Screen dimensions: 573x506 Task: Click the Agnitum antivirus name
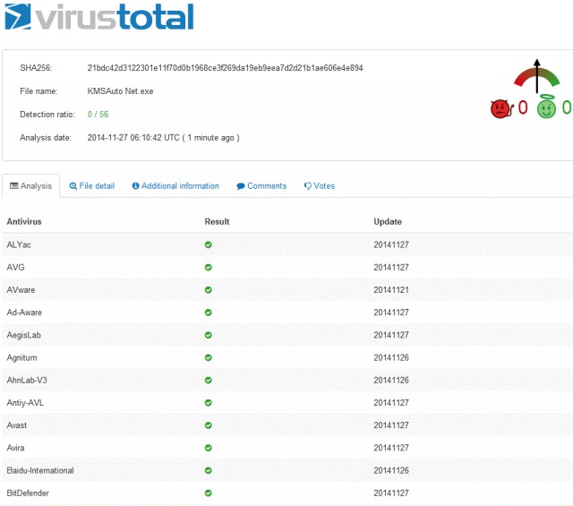pos(21,357)
